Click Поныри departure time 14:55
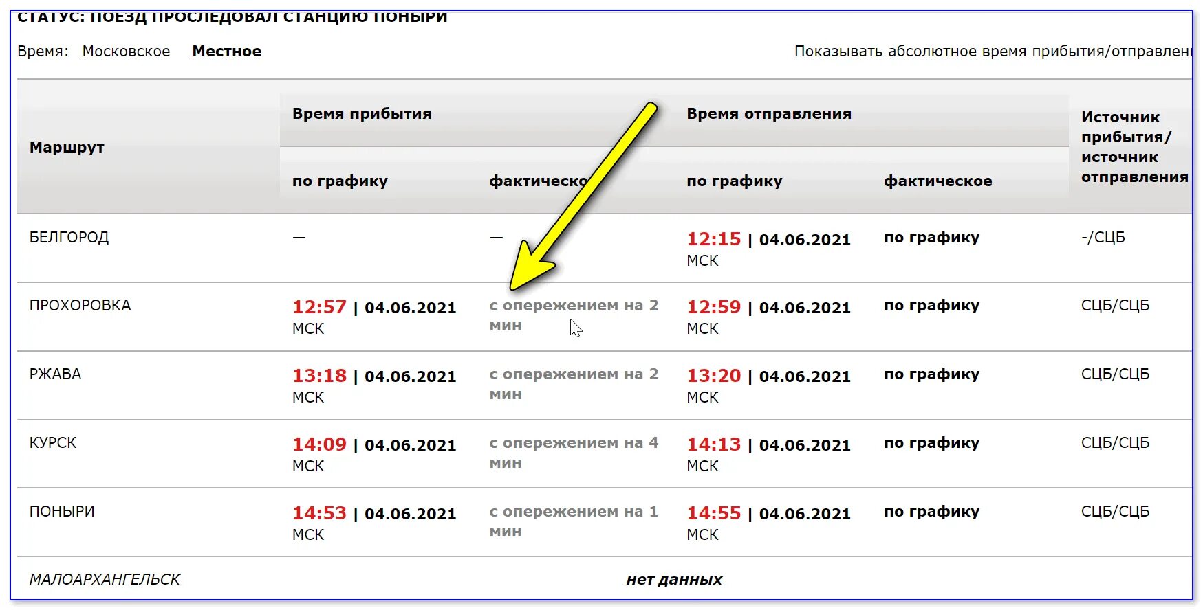Image resolution: width=1203 pixels, height=610 pixels. pos(714,513)
